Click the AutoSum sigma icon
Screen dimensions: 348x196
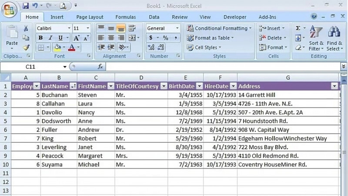[298, 28]
